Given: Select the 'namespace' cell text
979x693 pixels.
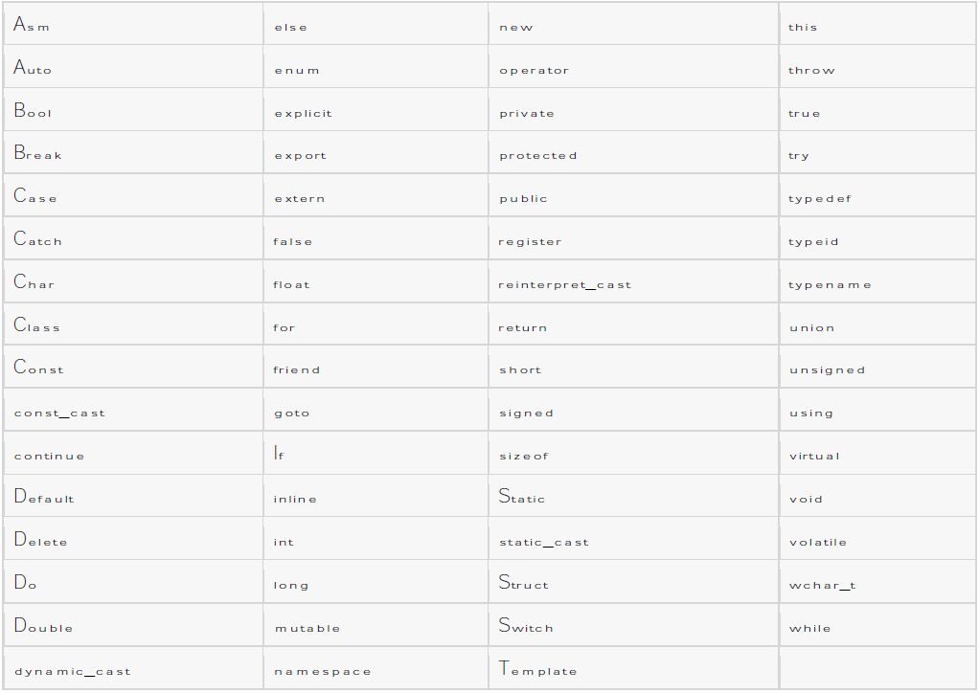Looking at the screenshot, I should tap(323, 671).
